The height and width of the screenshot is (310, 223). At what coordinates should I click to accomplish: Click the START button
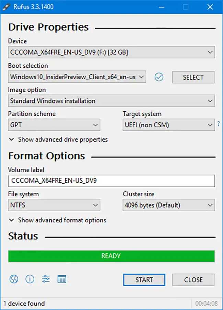[x=144, y=280]
